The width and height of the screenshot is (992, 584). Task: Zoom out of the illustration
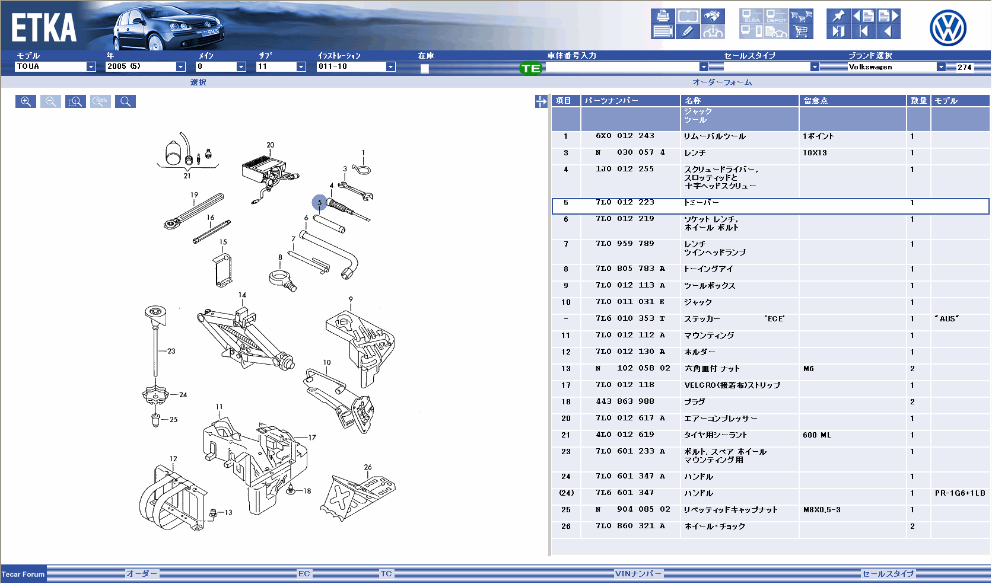tap(50, 101)
